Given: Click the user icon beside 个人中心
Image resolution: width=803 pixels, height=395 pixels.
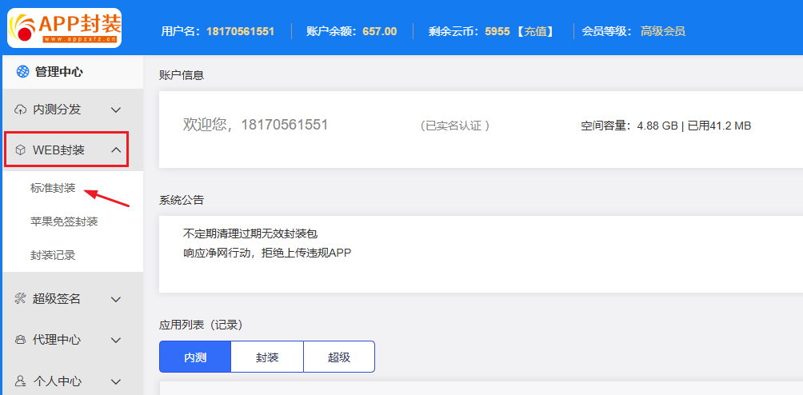Looking at the screenshot, I should point(21,381).
